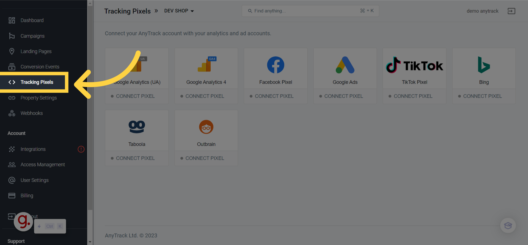528x245 pixels.
Task: Click the Campaigns flag icon
Action: point(12,36)
